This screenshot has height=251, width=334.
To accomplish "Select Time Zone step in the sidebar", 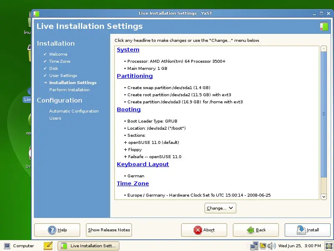I will coord(60,61).
